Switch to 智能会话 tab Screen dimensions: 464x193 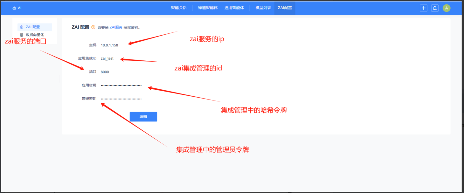[x=178, y=8]
